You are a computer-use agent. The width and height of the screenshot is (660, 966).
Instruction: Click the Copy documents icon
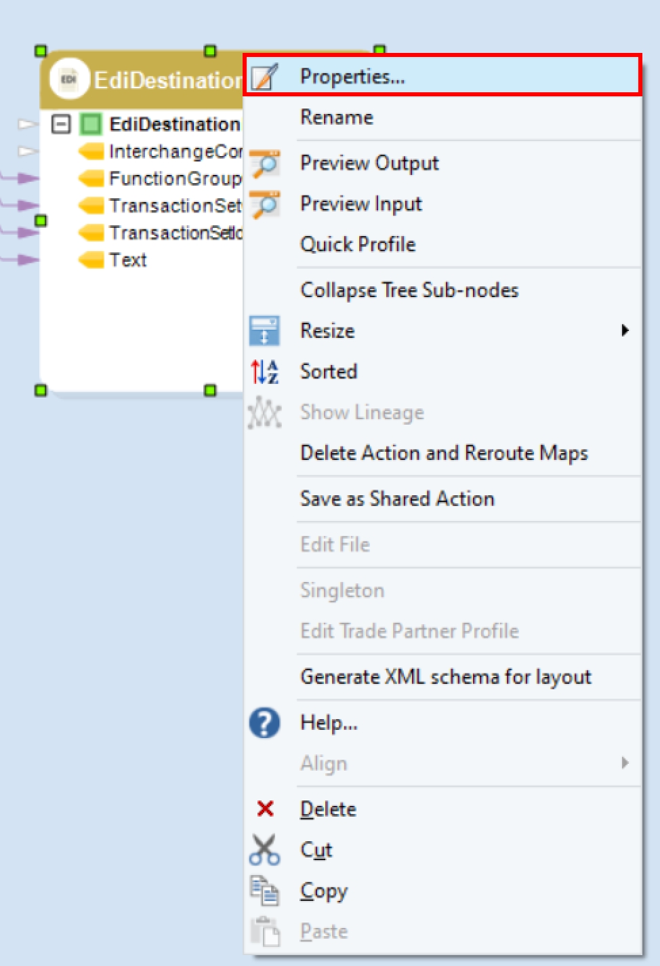click(264, 891)
